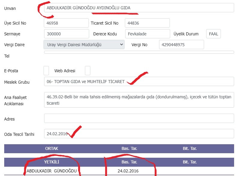Open the Vergi Daire dropdown
The width and height of the screenshot is (238, 176).
pos(84,45)
